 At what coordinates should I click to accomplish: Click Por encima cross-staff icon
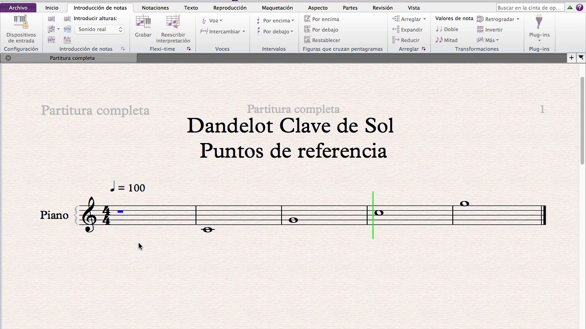tap(307, 19)
